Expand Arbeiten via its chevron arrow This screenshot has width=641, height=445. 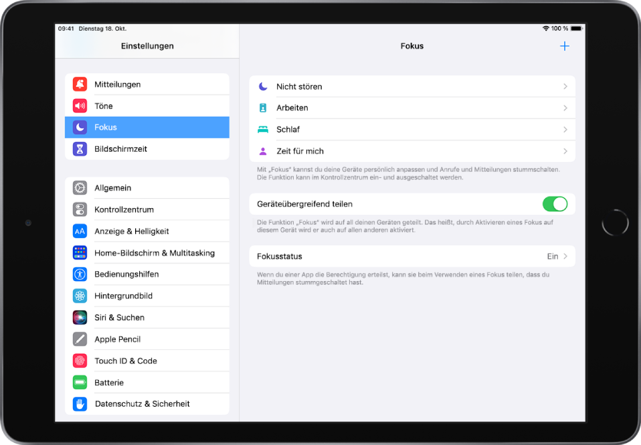565,108
